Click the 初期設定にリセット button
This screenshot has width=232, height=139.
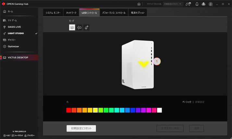(81, 128)
